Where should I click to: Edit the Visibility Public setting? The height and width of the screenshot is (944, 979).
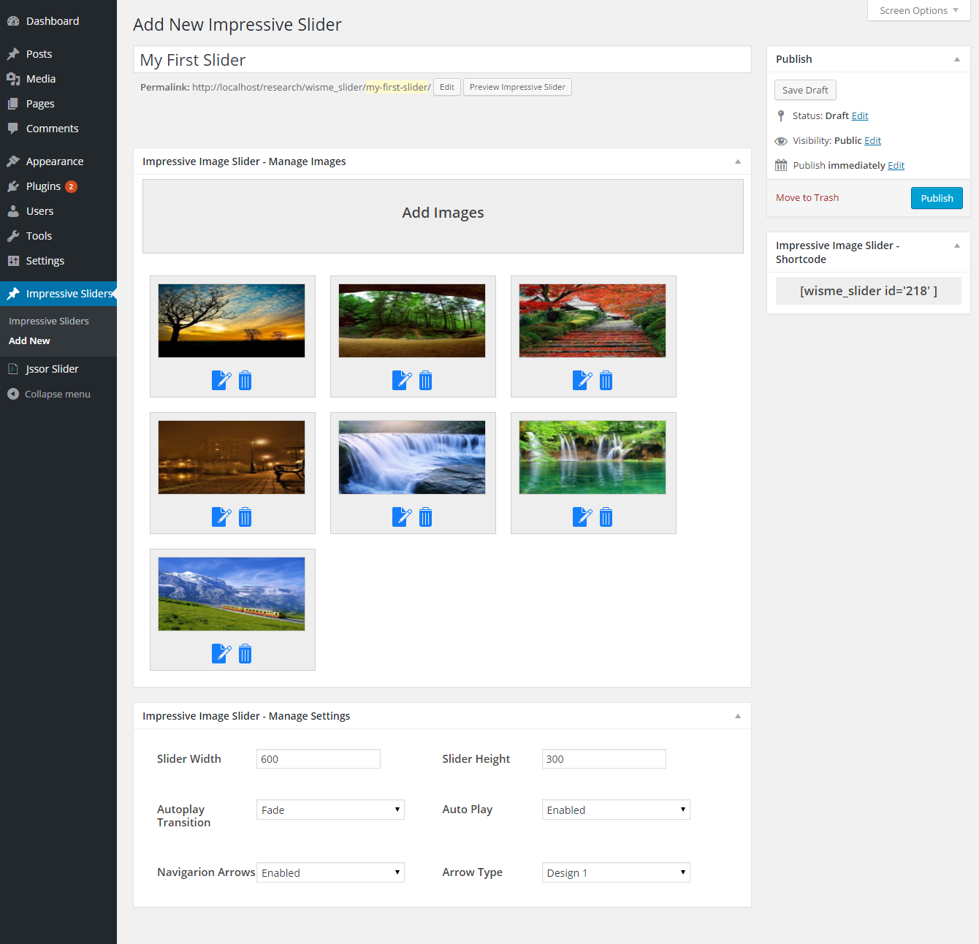coord(873,140)
